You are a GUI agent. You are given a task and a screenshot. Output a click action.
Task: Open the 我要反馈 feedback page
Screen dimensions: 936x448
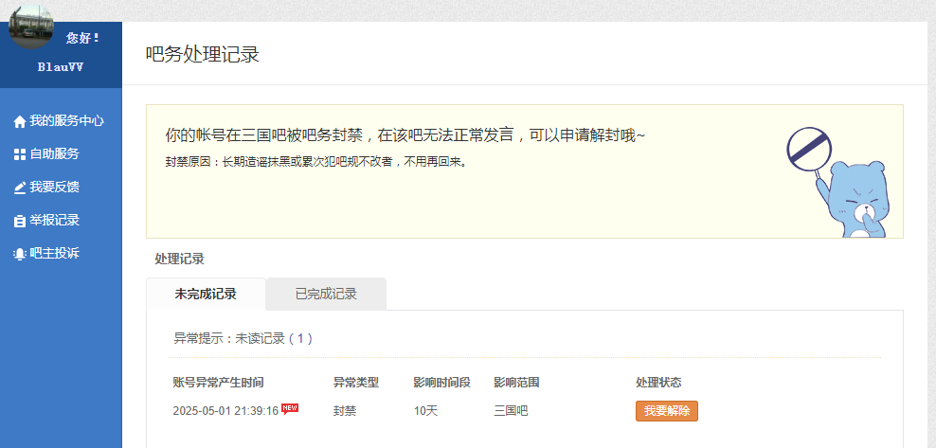54,188
